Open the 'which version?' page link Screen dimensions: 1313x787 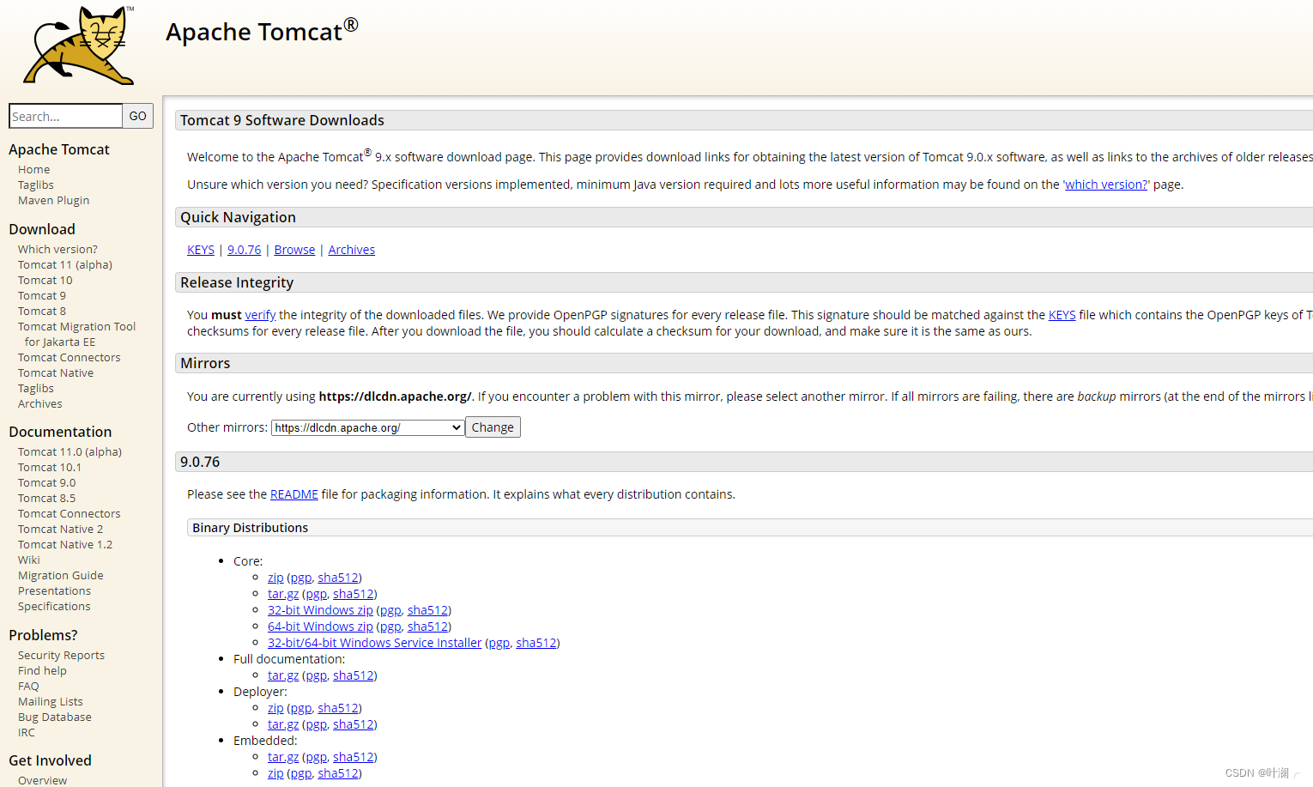[x=1105, y=184]
